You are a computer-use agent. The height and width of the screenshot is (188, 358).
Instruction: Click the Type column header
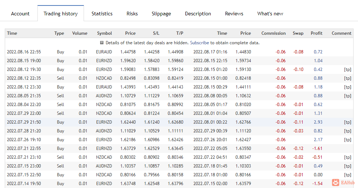coord(59,33)
